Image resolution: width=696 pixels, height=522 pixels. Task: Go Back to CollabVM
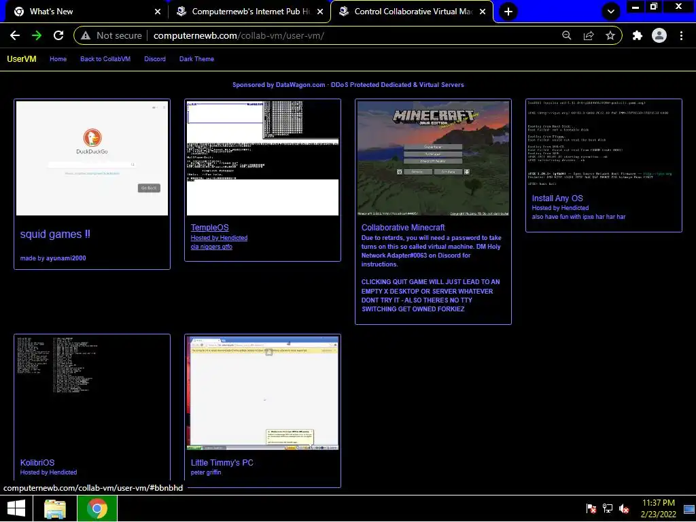tap(105, 59)
